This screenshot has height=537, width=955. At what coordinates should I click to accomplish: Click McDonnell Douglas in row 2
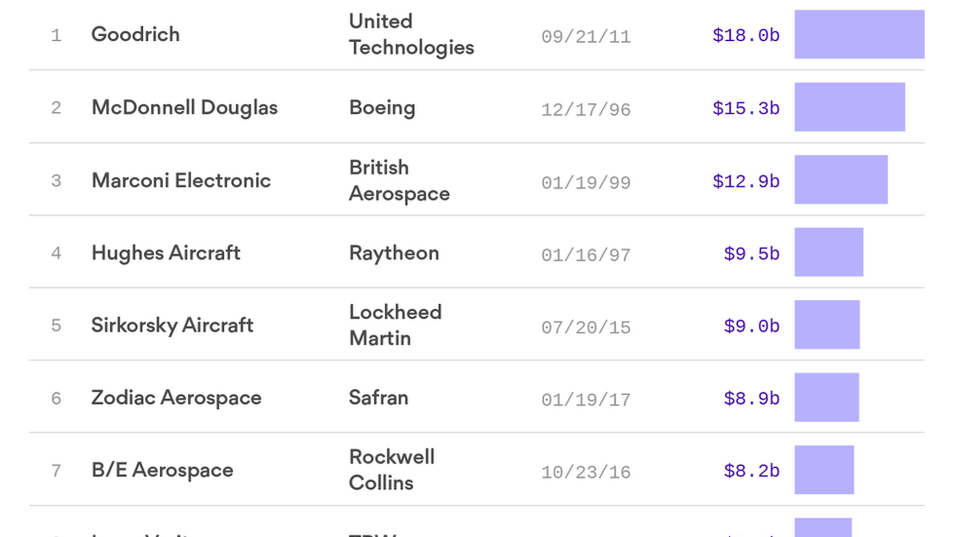point(185,108)
